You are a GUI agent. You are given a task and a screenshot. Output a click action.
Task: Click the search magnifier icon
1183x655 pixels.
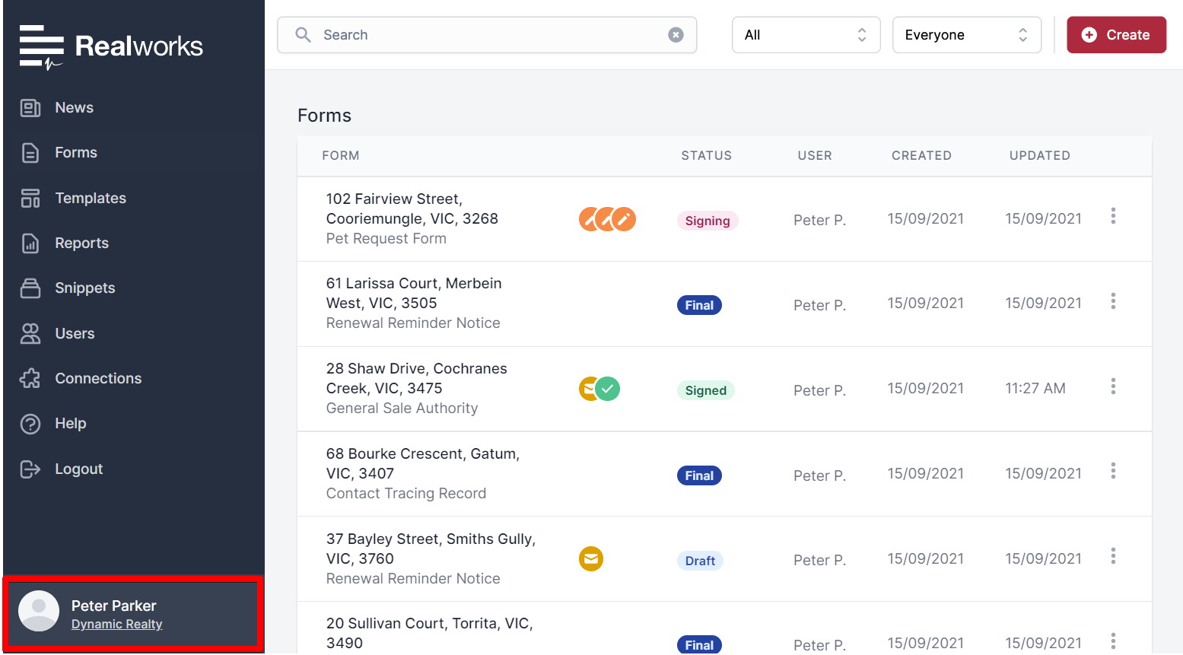[x=303, y=35]
